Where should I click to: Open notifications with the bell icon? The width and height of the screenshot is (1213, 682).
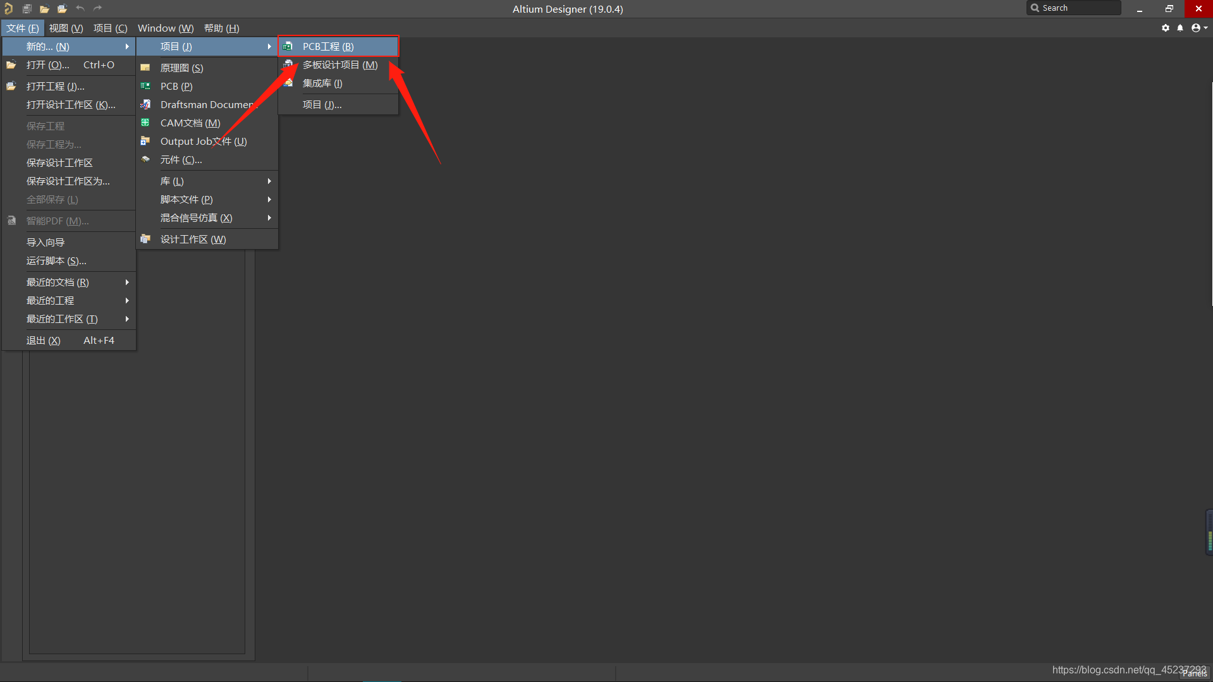coord(1180,28)
